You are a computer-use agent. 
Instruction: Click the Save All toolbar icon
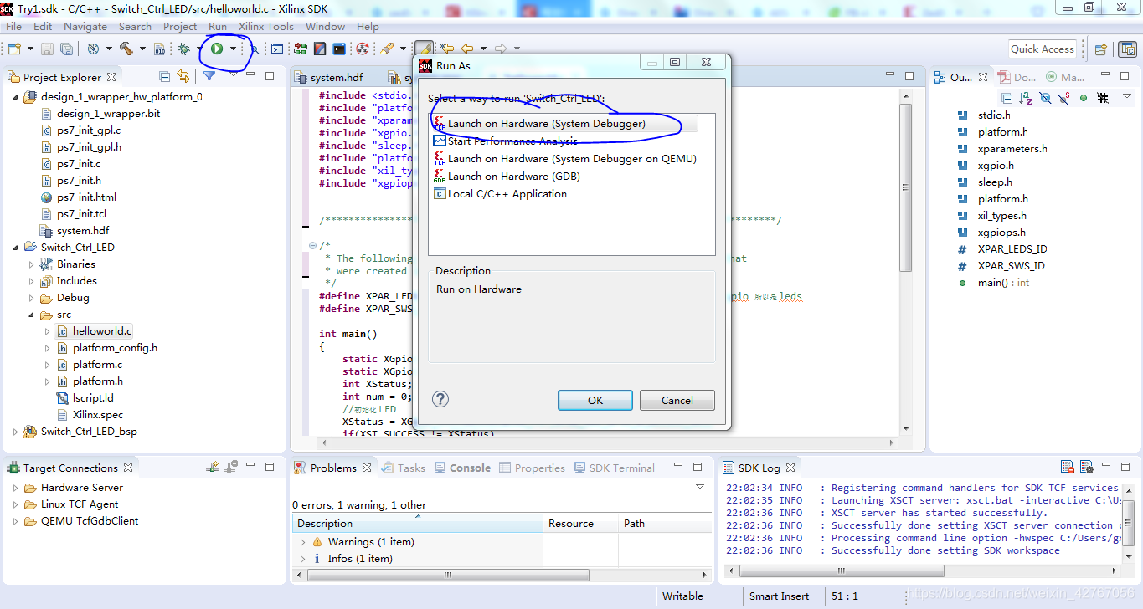tap(66, 49)
